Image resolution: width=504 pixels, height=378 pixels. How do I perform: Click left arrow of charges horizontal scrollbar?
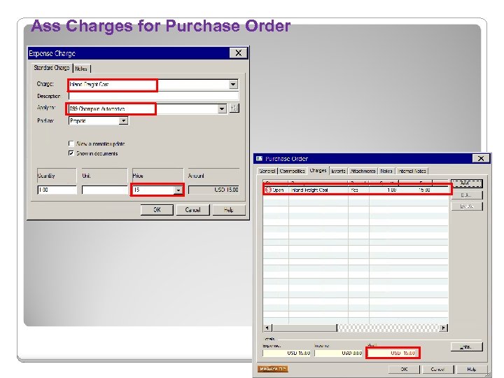point(267,328)
